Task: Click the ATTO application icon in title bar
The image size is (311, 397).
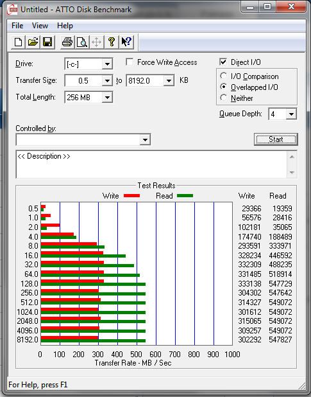Action: click(12, 10)
